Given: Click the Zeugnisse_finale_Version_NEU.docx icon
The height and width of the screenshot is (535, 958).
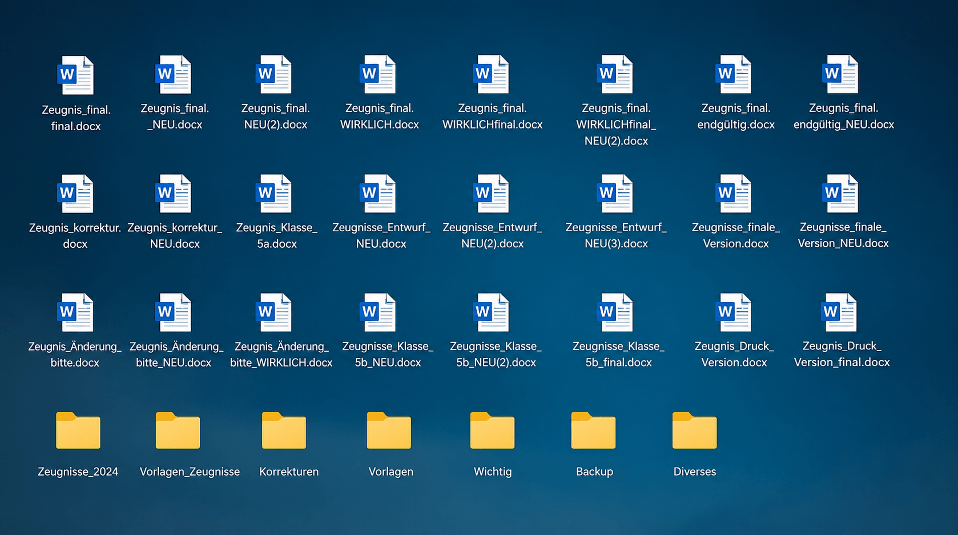Looking at the screenshot, I should click(840, 194).
